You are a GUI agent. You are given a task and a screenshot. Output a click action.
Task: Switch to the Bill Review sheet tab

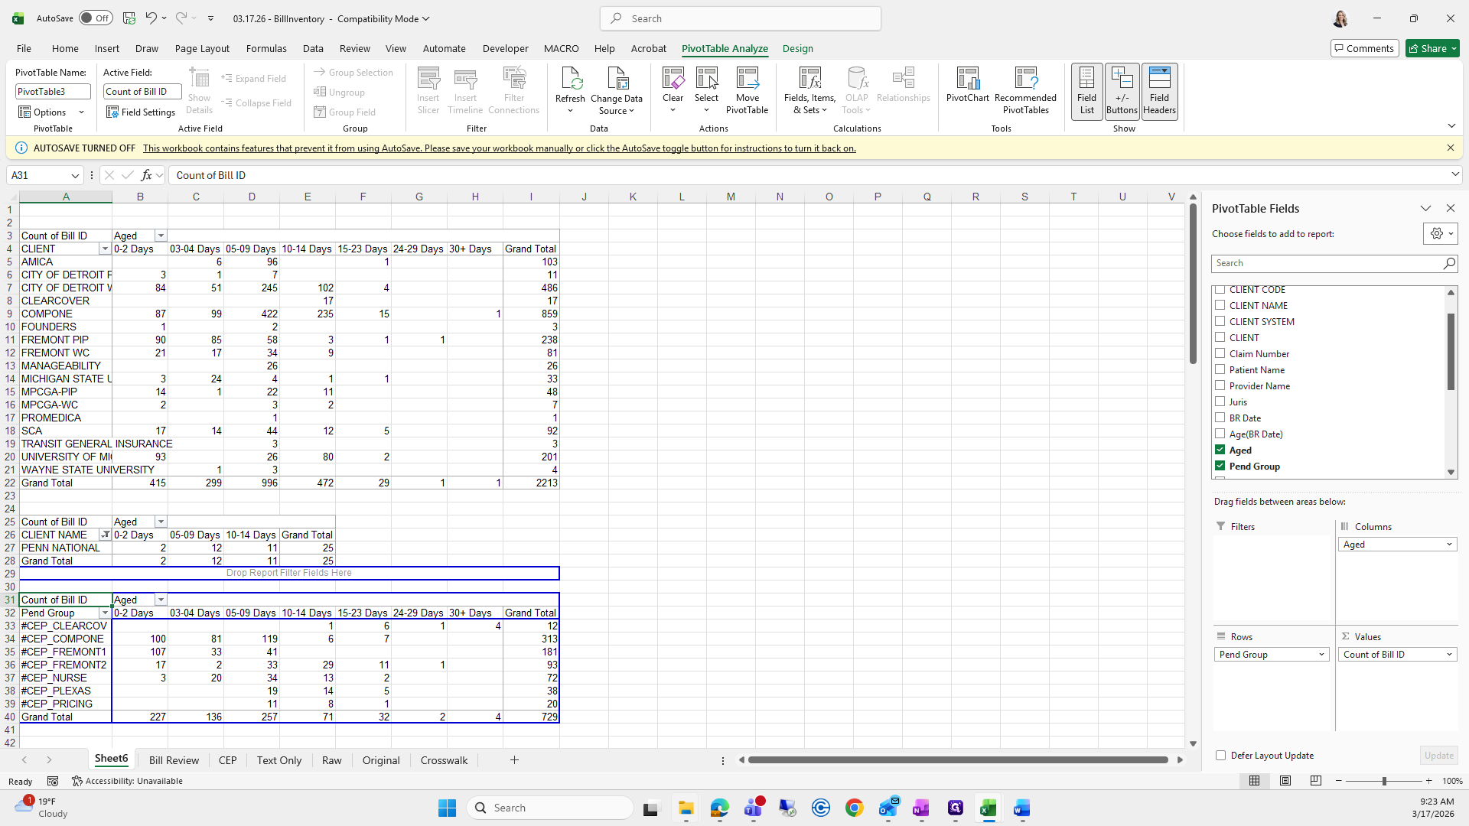point(174,760)
